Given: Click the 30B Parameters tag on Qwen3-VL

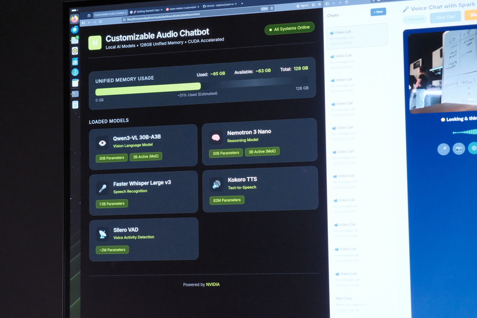Looking at the screenshot, I should pos(111,158).
